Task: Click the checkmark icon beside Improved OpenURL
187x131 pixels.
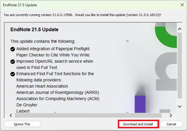Action: tap(13, 61)
